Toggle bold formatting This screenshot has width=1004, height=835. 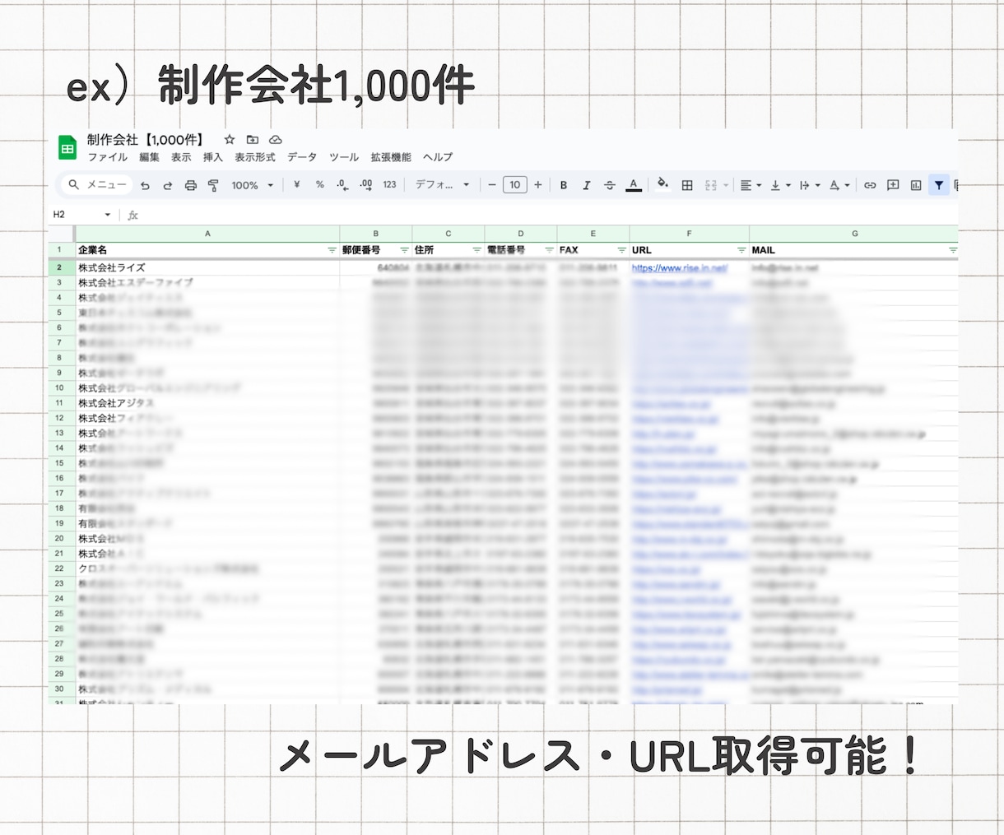(x=564, y=185)
